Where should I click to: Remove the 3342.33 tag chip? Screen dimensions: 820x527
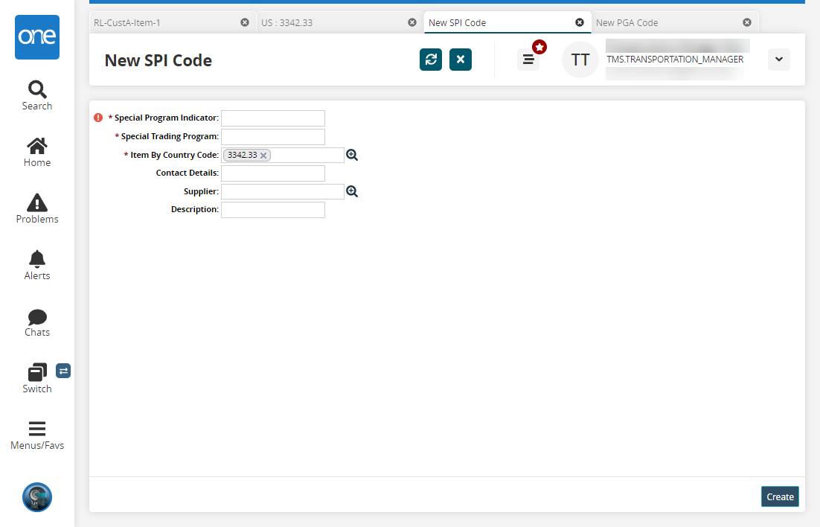coord(263,156)
